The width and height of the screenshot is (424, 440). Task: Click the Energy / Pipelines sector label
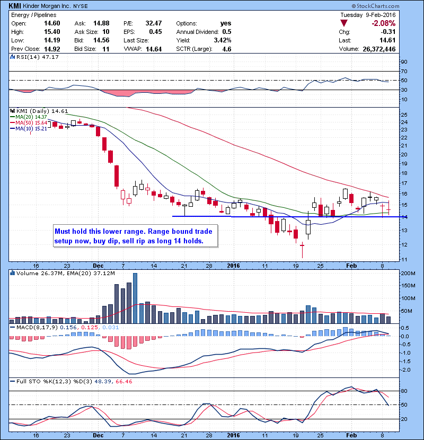click(x=34, y=15)
